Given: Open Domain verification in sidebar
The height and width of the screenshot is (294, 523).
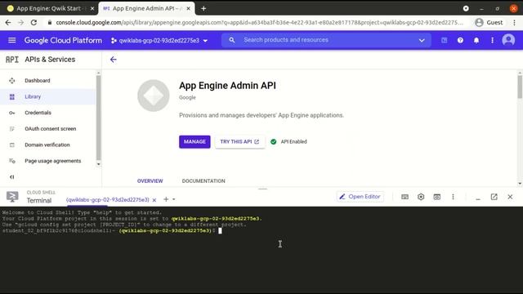Looking at the screenshot, I should click(x=47, y=145).
